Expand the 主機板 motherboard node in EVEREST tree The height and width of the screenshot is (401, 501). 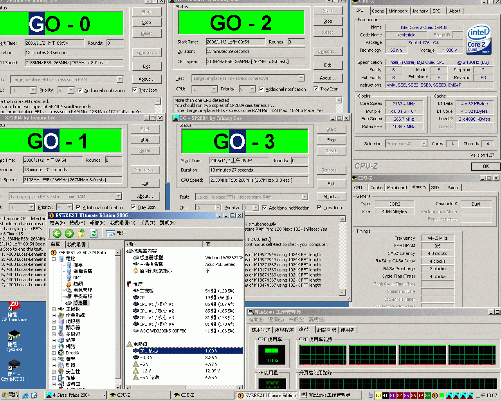[54, 309]
